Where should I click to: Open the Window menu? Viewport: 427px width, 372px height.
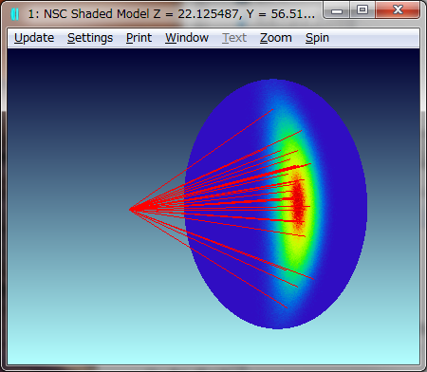[187, 38]
